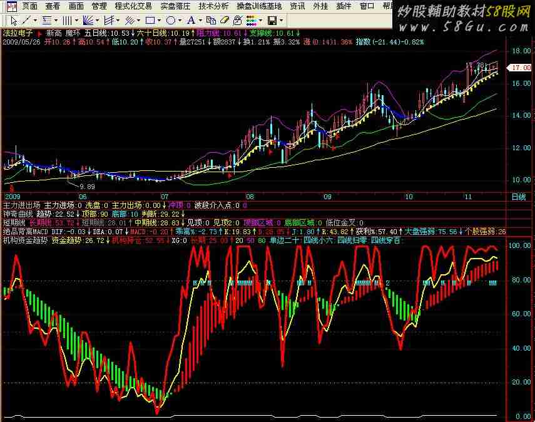Activate the text annotation A tool

[191, 20]
